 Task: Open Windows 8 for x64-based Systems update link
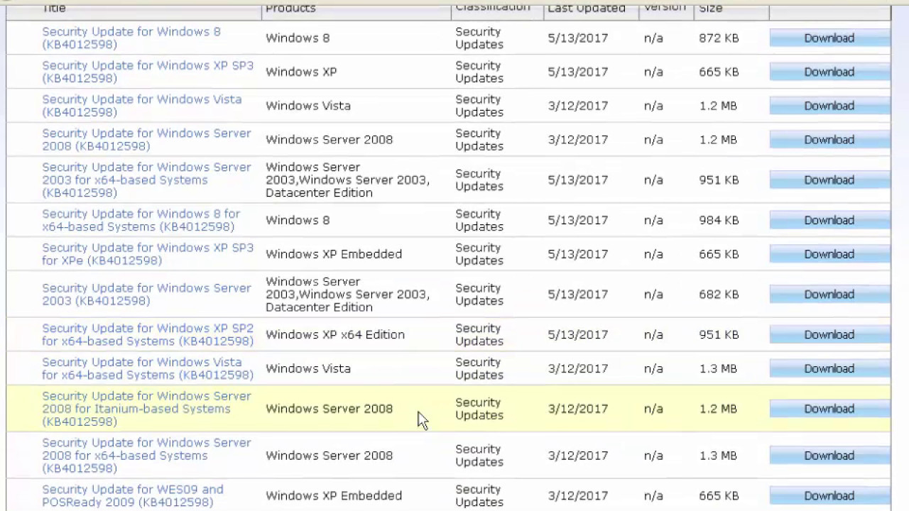[x=141, y=220]
